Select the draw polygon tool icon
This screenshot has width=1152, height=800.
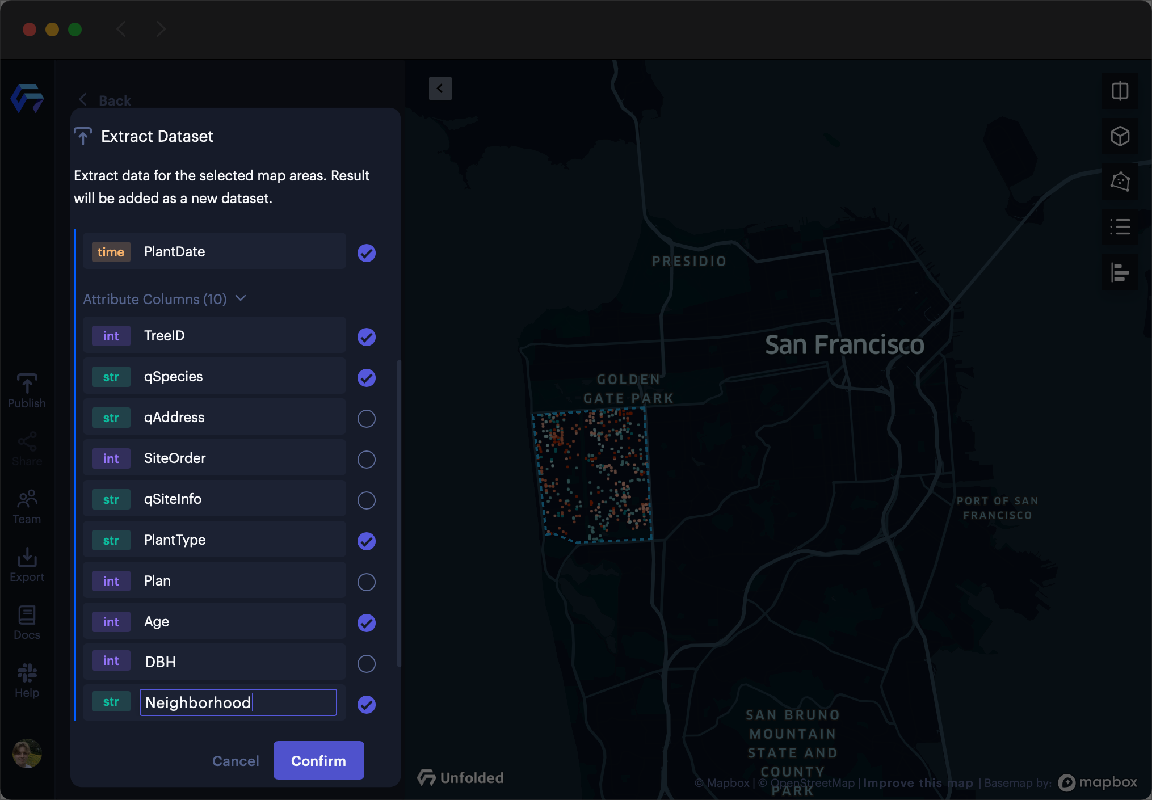click(x=1120, y=182)
